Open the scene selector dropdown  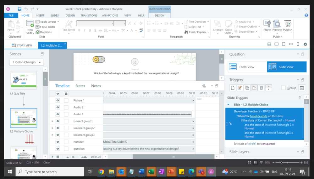26,62
